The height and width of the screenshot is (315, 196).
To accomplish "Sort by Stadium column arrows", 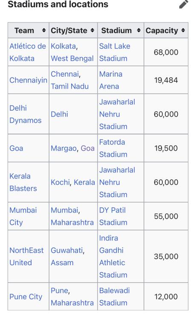I will pyautogui.click(x=139, y=30).
